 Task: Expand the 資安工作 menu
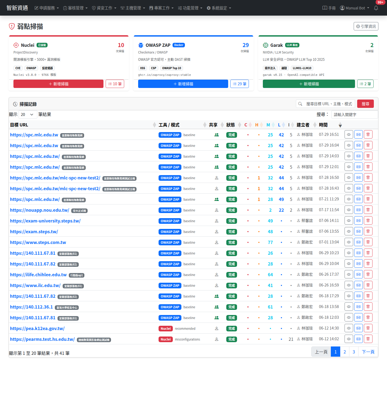pyautogui.click(x=104, y=8)
